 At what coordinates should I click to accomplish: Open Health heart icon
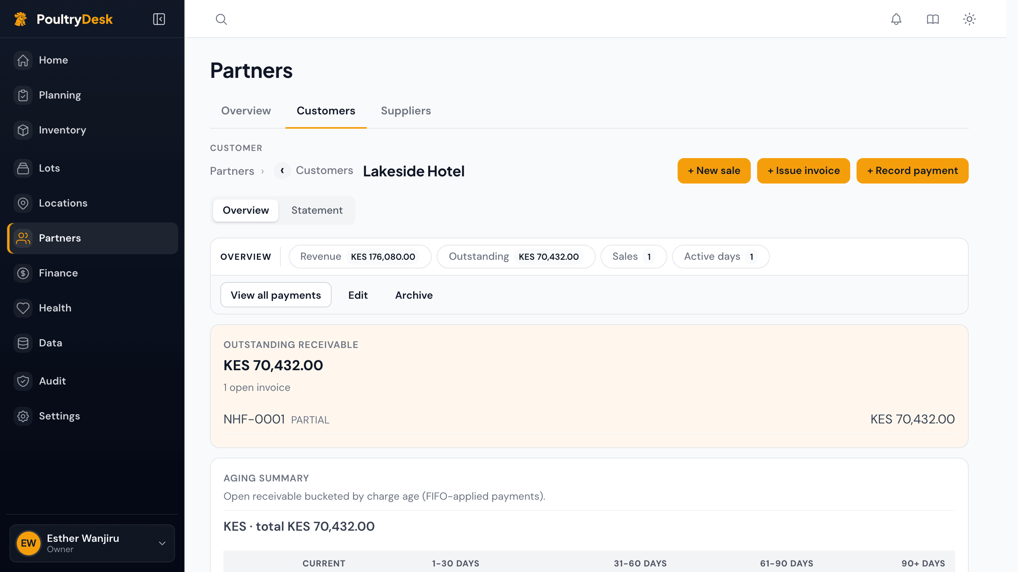pyautogui.click(x=23, y=308)
